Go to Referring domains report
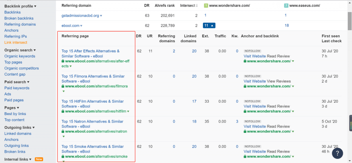This screenshot has width=352, height=163. point(20,24)
